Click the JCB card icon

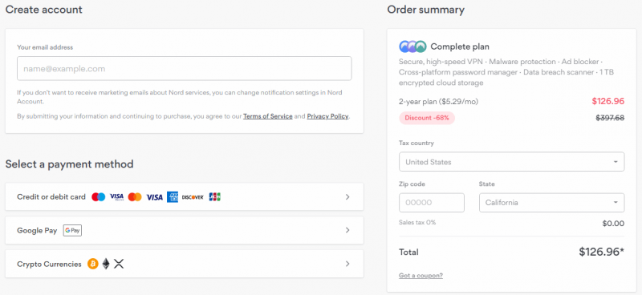pos(214,197)
